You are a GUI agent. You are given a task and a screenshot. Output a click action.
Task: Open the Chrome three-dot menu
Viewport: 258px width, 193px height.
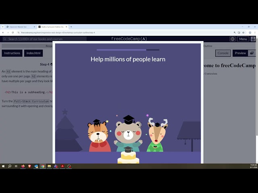pyautogui.click(x=255, y=33)
